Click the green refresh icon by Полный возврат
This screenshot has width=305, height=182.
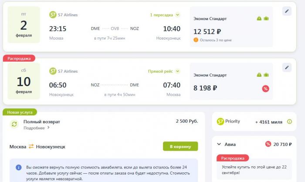coord(14,124)
